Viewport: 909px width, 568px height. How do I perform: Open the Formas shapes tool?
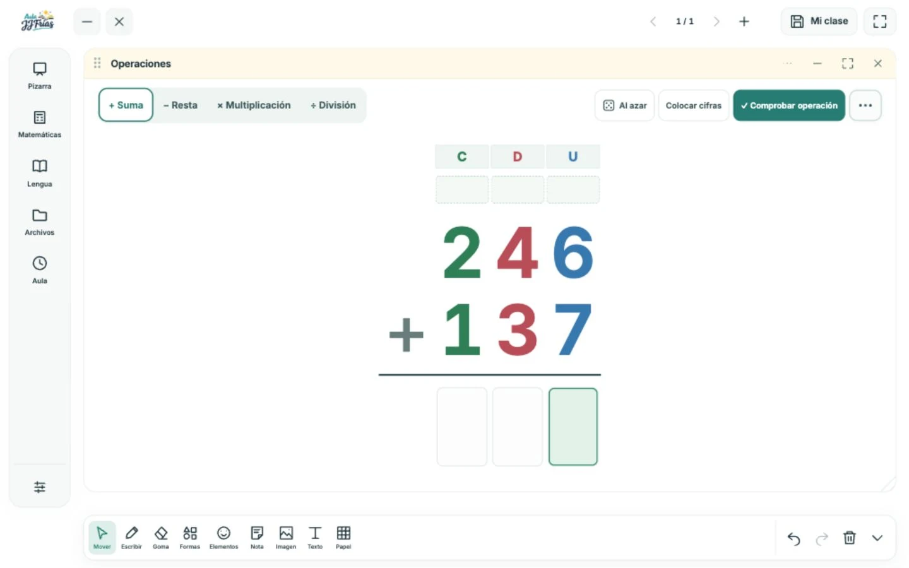click(190, 538)
